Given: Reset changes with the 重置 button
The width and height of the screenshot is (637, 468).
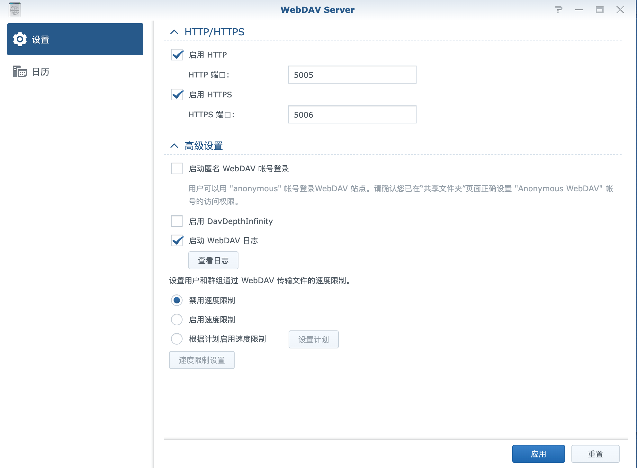Looking at the screenshot, I should (x=596, y=453).
